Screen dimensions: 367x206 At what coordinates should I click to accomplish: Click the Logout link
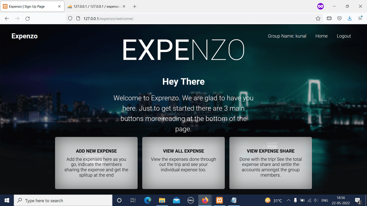coord(344,36)
